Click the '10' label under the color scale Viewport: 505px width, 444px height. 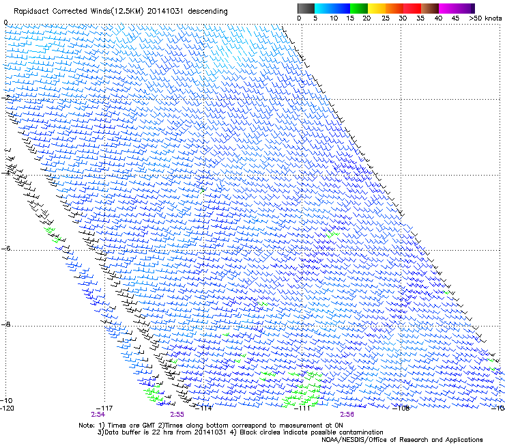pos(334,18)
